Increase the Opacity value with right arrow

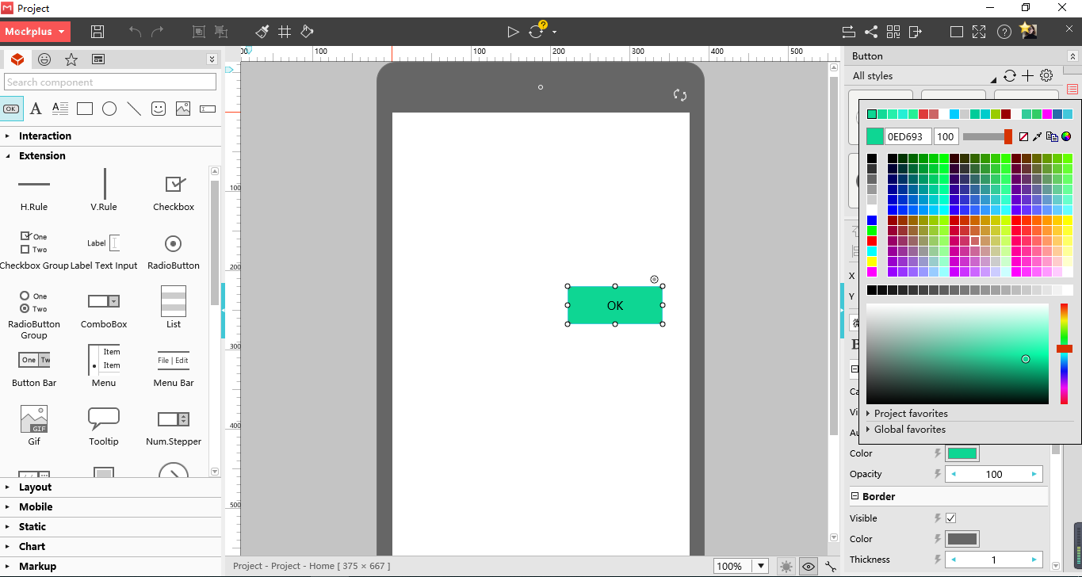(x=1034, y=474)
